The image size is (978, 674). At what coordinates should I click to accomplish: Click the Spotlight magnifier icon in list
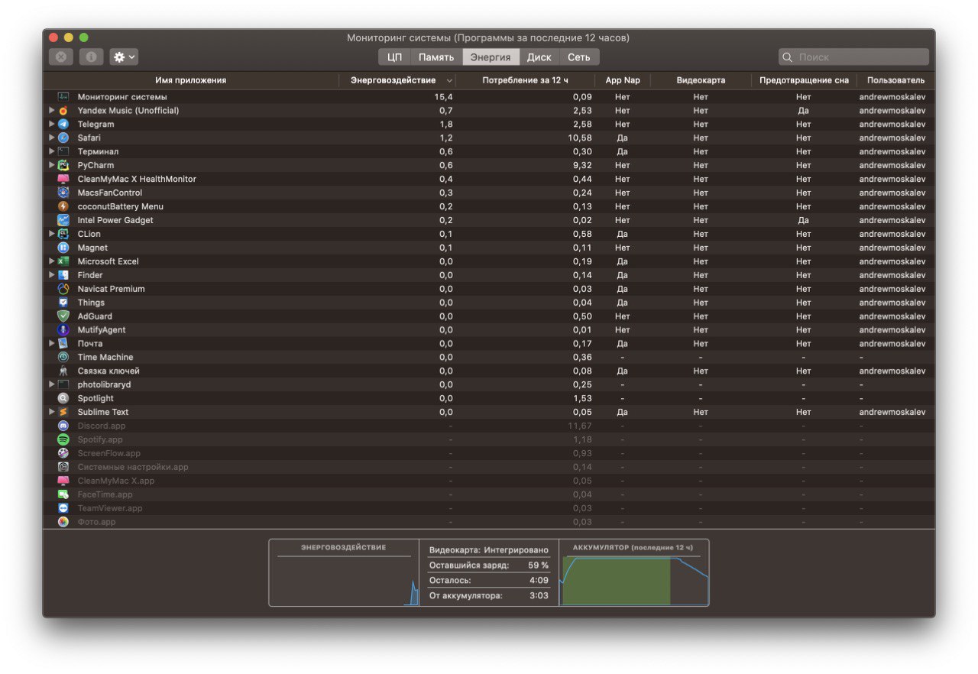click(x=63, y=398)
